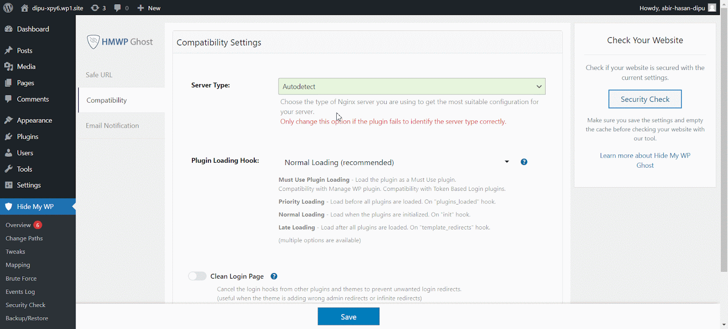Image resolution: width=728 pixels, height=329 pixels.
Task: Click the Users person icon
Action: pos(9,153)
